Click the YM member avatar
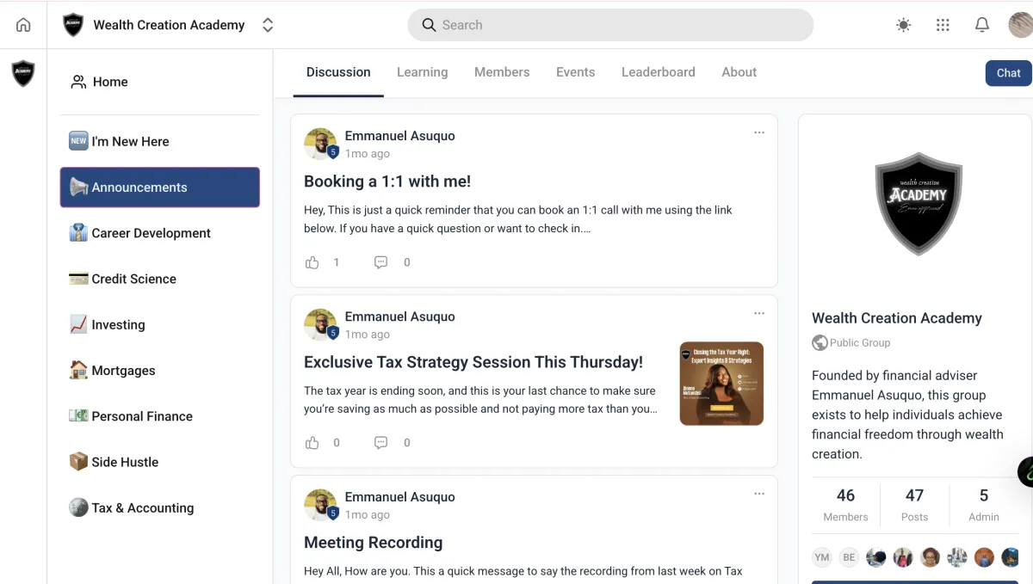The width and height of the screenshot is (1033, 584). (x=822, y=557)
